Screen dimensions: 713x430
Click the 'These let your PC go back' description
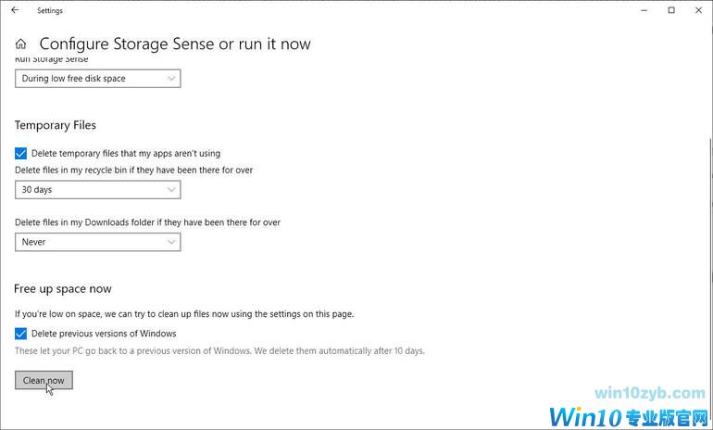[x=219, y=351]
